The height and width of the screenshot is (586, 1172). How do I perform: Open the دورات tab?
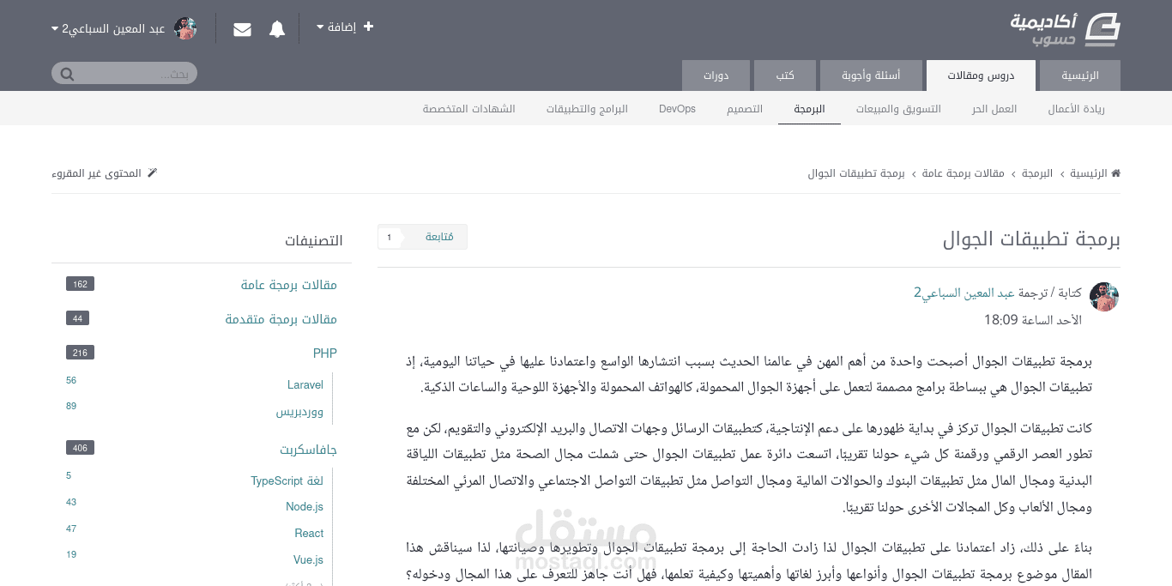tap(716, 76)
